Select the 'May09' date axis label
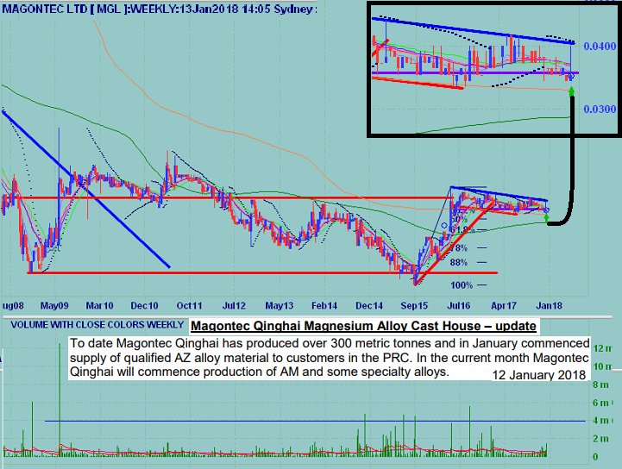The image size is (622, 469). tap(54, 306)
